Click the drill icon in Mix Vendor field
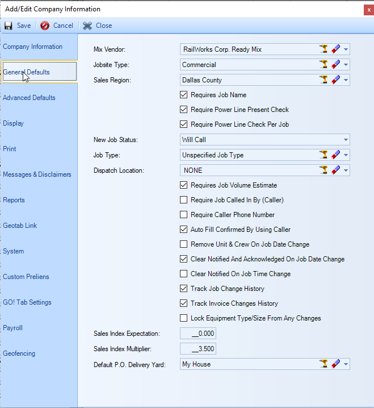 coord(324,49)
